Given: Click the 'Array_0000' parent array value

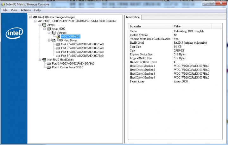Looking at the screenshot, I should (x=181, y=81).
